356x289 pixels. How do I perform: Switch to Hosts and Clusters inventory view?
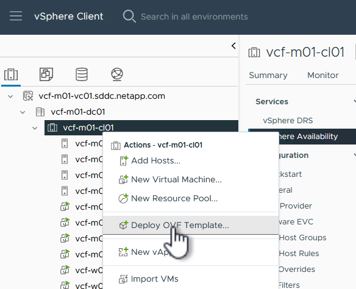pos(11,74)
